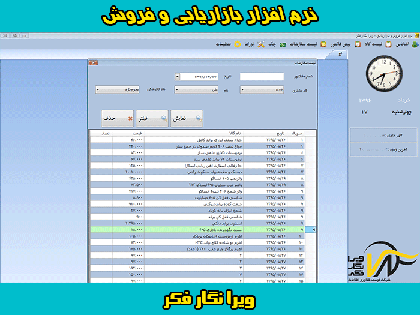Expand the نام خانوادگی (last name) dropdown
Image resolution: width=420 pixels, height=315 pixels.
tap(98, 89)
